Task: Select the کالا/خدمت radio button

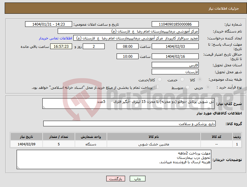Action: tap(160, 79)
